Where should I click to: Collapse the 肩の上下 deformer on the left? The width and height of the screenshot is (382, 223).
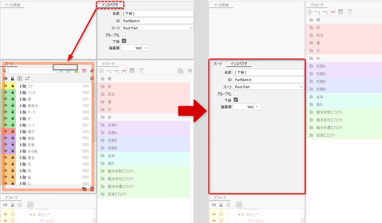[x=30, y=215]
